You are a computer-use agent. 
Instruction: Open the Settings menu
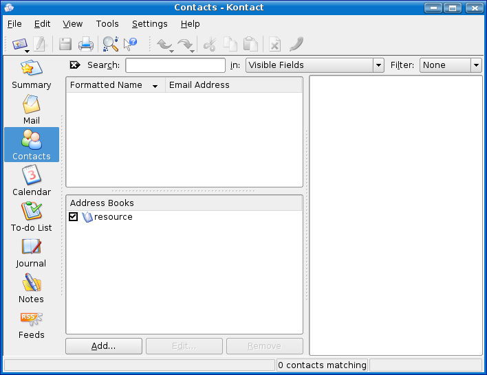149,24
